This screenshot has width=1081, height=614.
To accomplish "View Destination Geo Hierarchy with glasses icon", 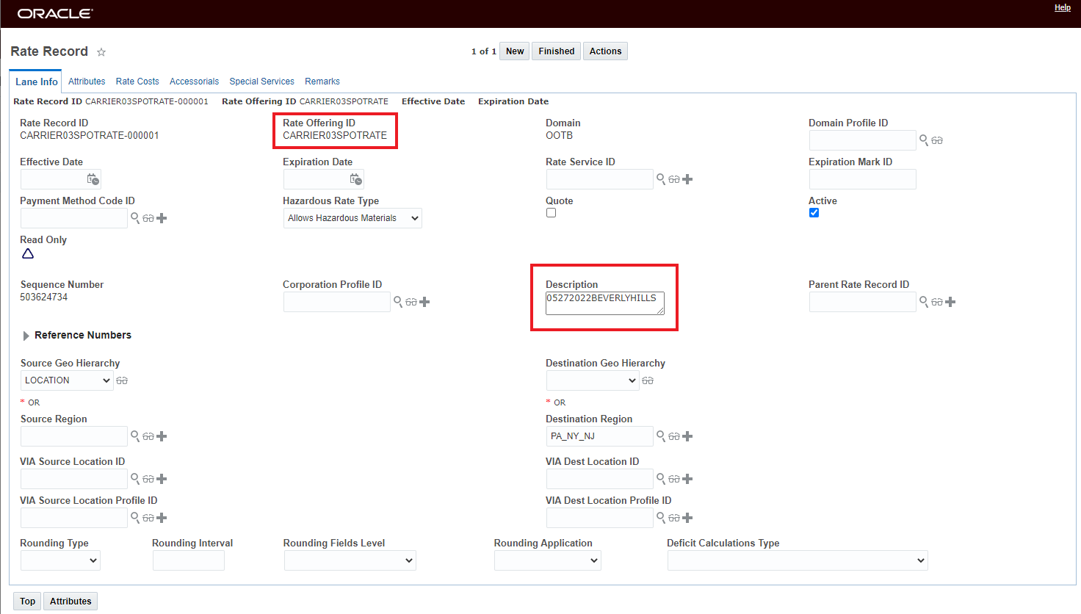I will click(x=648, y=380).
